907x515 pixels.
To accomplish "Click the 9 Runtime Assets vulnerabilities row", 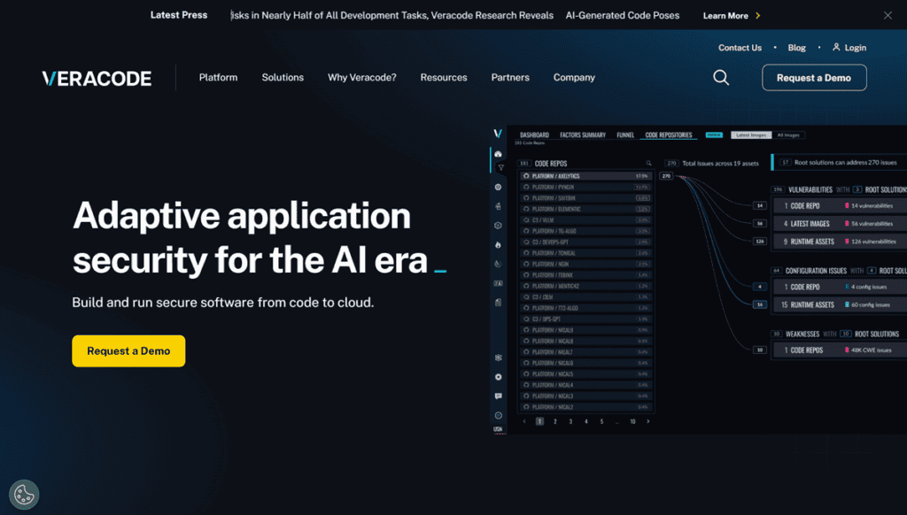I will pyautogui.click(x=840, y=242).
